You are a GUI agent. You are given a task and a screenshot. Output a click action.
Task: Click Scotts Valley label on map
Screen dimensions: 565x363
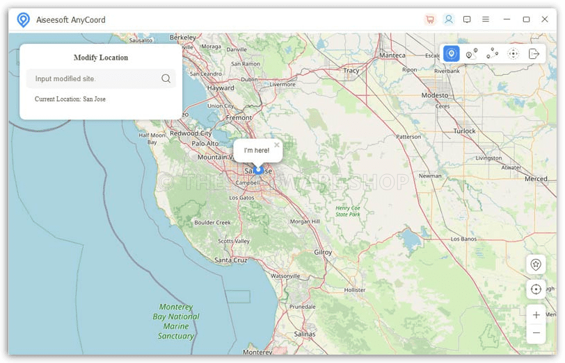pos(234,241)
